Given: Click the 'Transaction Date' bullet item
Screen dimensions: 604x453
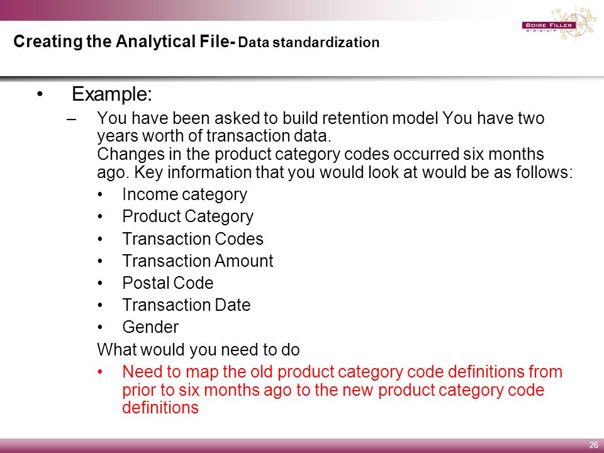Looking at the screenshot, I should 186,305.
